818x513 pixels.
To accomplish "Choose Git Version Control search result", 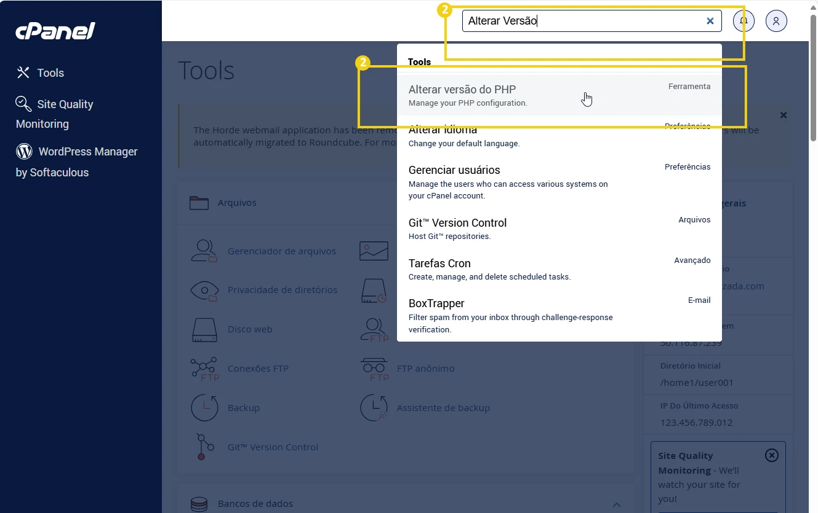I will pyautogui.click(x=457, y=223).
